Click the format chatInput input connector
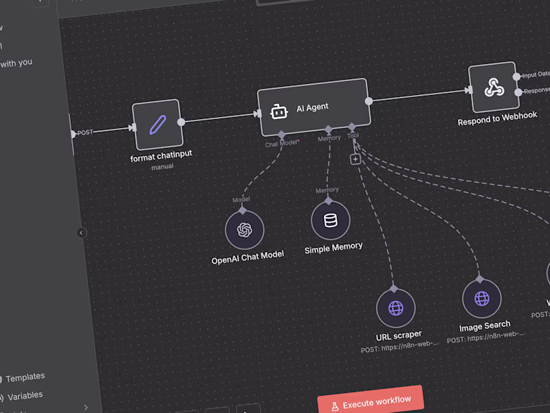 [133, 127]
